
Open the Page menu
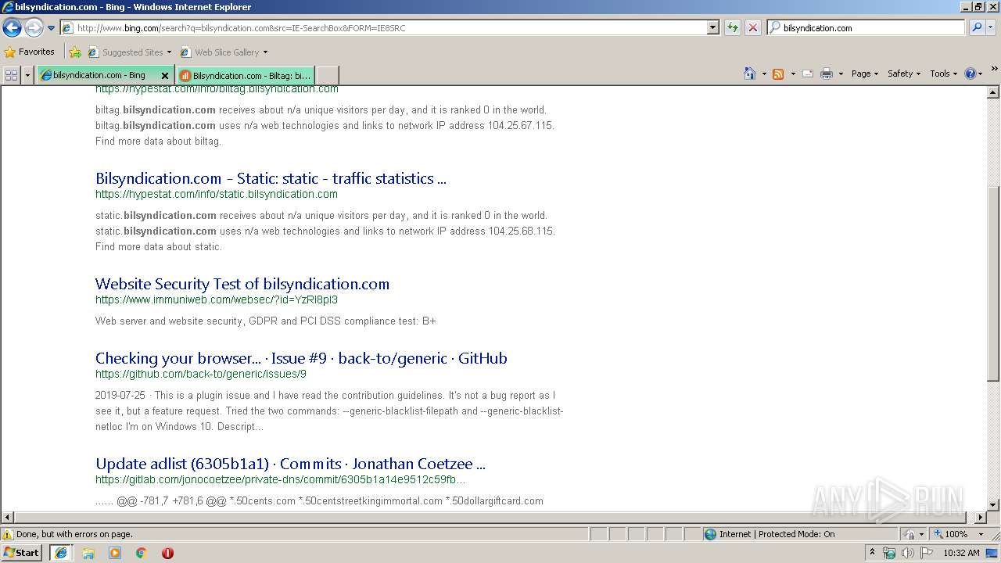(864, 74)
